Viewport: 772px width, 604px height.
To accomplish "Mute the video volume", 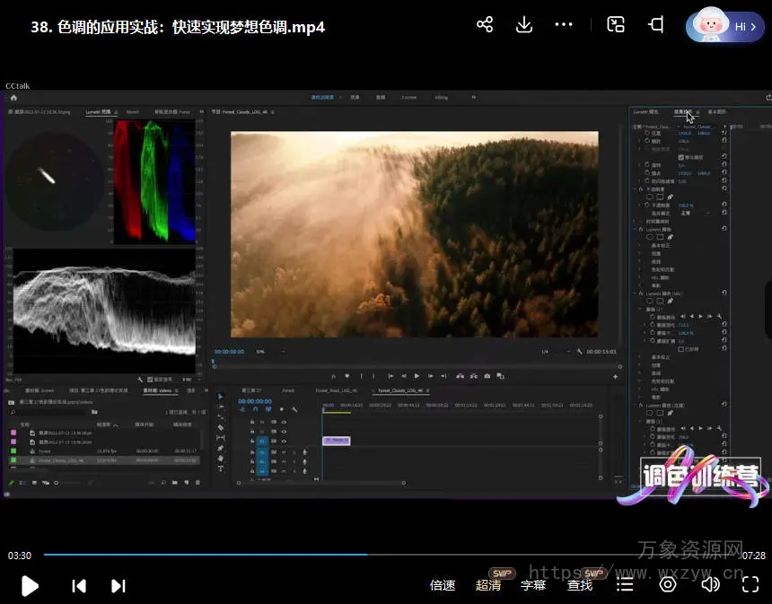I will [710, 585].
